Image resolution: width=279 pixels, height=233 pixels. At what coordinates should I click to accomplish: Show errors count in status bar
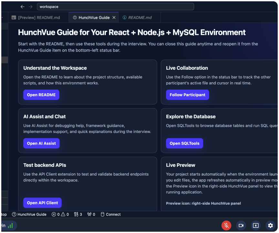coord(56,215)
